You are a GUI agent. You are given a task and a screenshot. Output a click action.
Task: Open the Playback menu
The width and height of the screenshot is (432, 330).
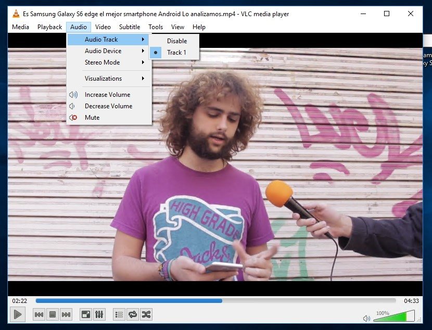click(x=49, y=27)
